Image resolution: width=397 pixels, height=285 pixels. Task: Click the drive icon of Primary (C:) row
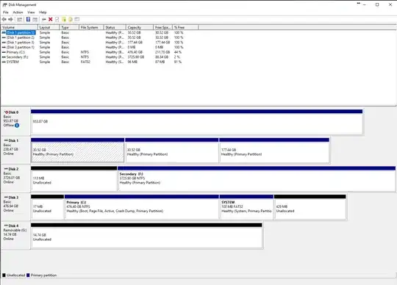click(4, 52)
